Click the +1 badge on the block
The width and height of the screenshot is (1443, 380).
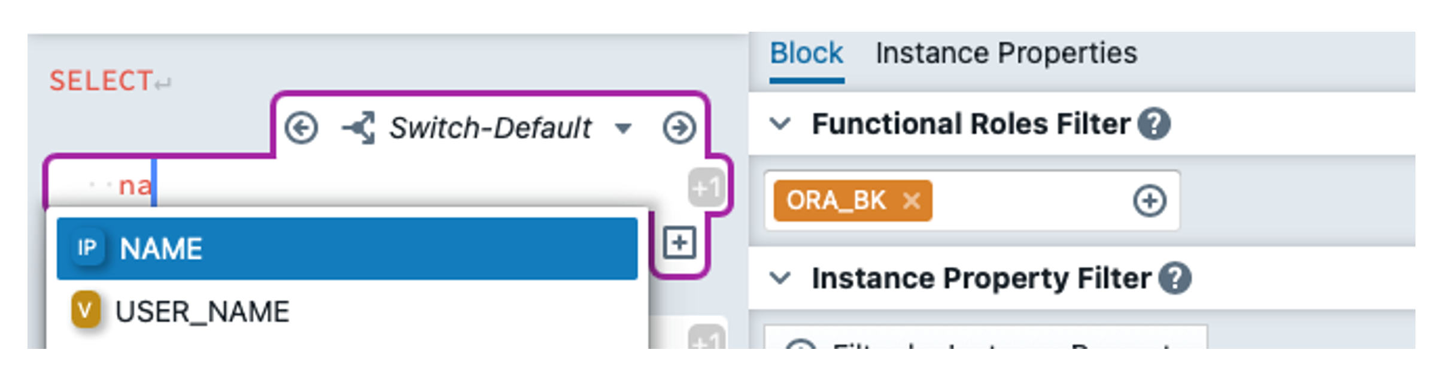pos(706,189)
